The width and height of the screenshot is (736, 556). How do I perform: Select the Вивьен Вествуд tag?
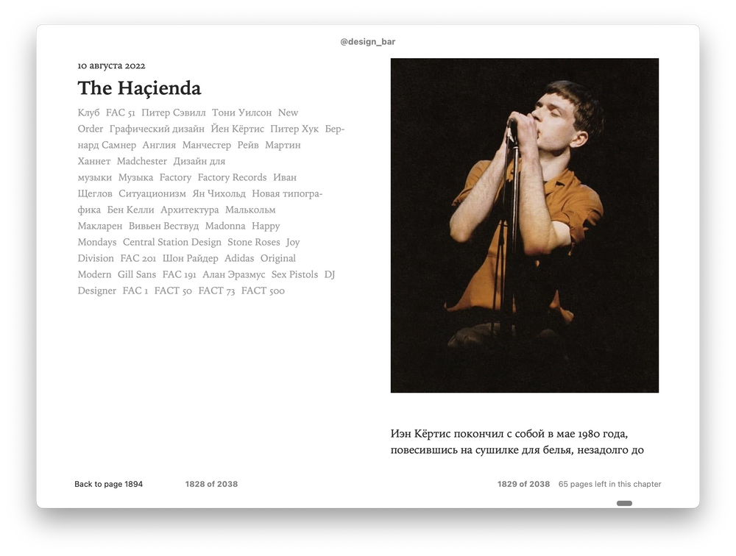coord(163,226)
